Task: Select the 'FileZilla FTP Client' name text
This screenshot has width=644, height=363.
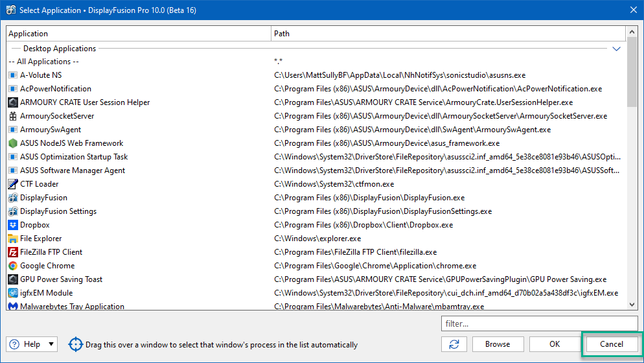Action: (51, 252)
